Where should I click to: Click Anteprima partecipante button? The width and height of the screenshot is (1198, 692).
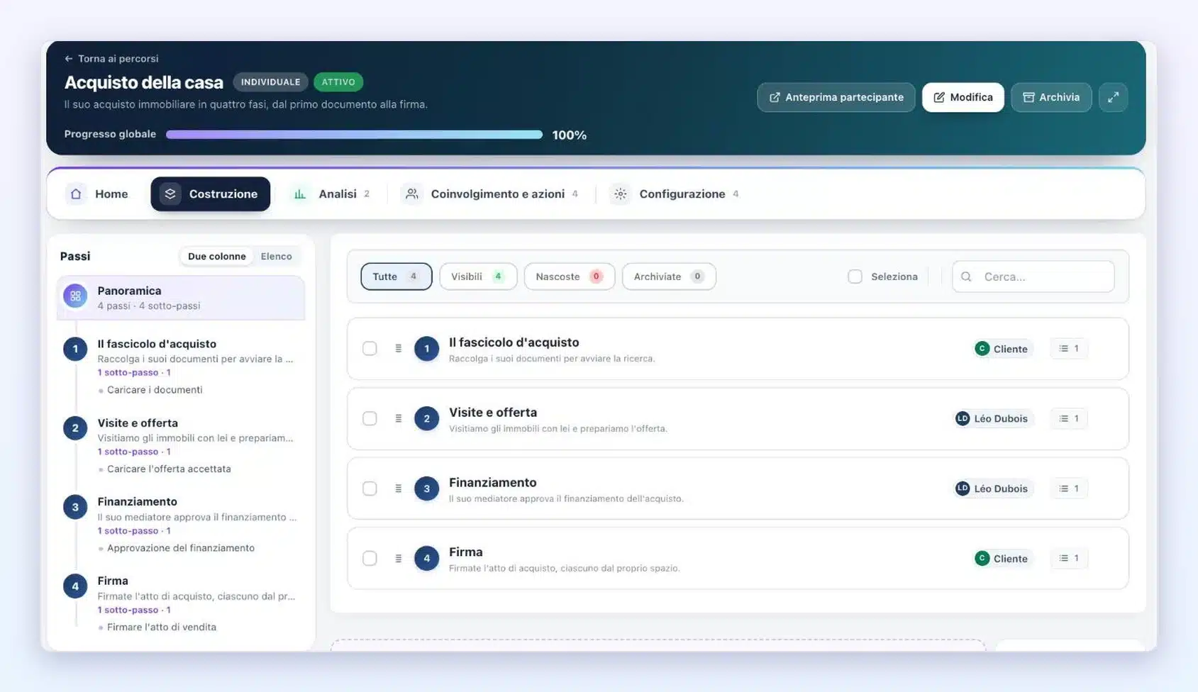836,97
